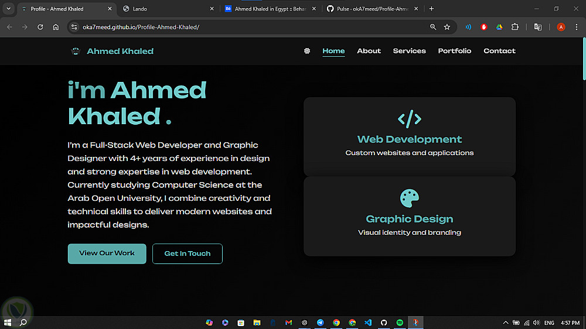This screenshot has width=586, height=329.
Task: Show hidden system tray icons
Action: [505, 323]
